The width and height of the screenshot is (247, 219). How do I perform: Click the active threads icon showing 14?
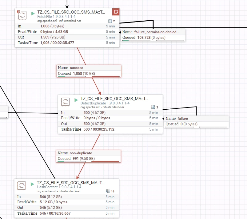click(108, 191)
